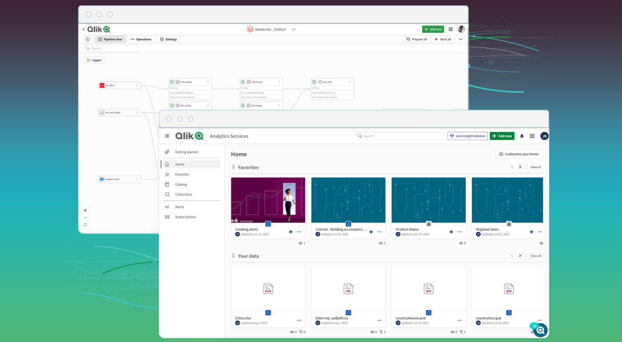
Task: Unfavorite the Creating alerts star
Action: click(291, 232)
